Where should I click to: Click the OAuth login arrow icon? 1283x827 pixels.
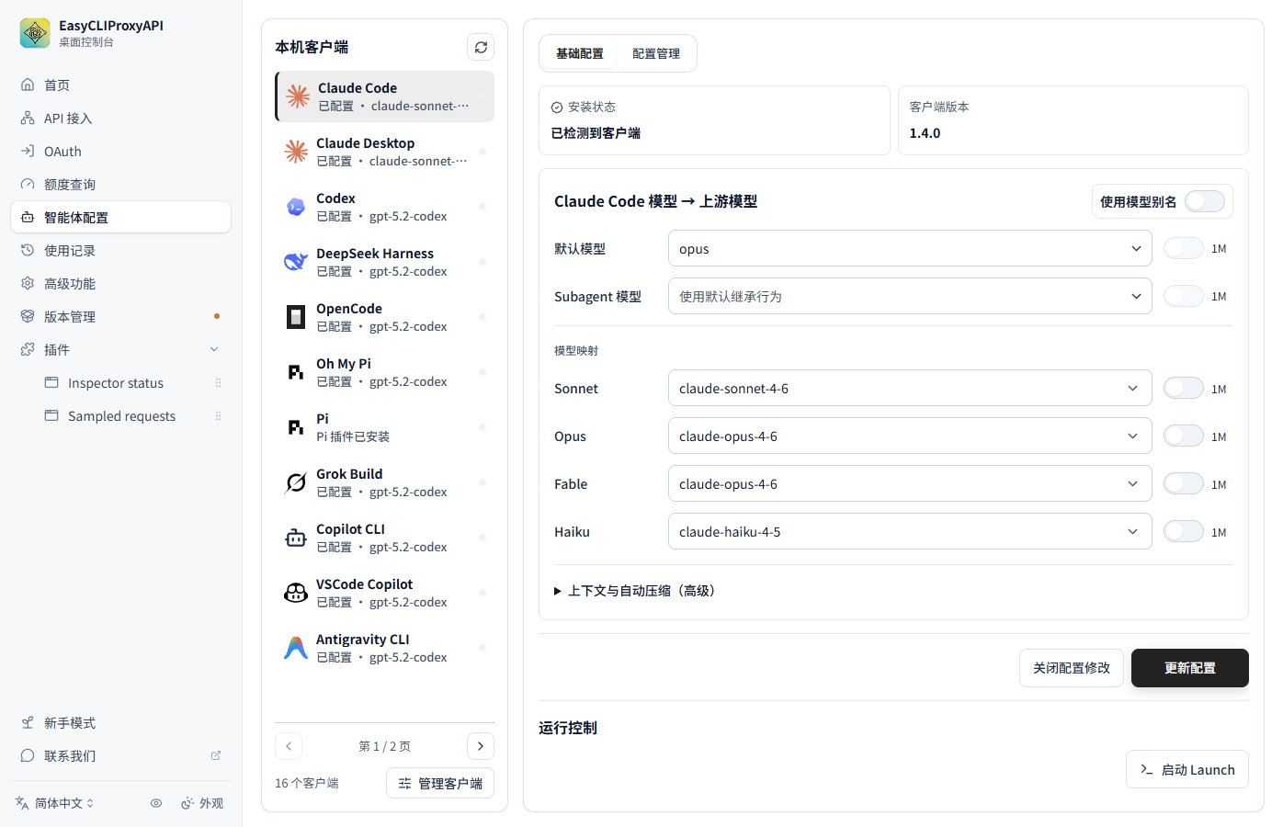pos(28,151)
